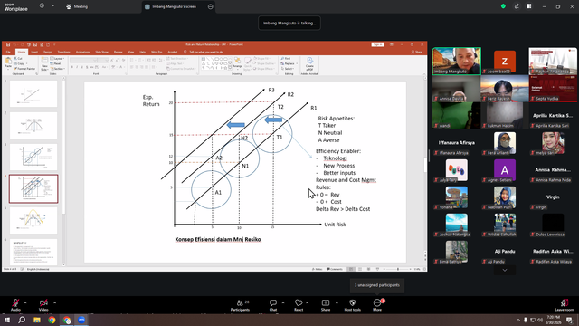The width and height of the screenshot is (579, 326).
Task: Click Arrange icon in Drawing group
Action: coord(237,63)
